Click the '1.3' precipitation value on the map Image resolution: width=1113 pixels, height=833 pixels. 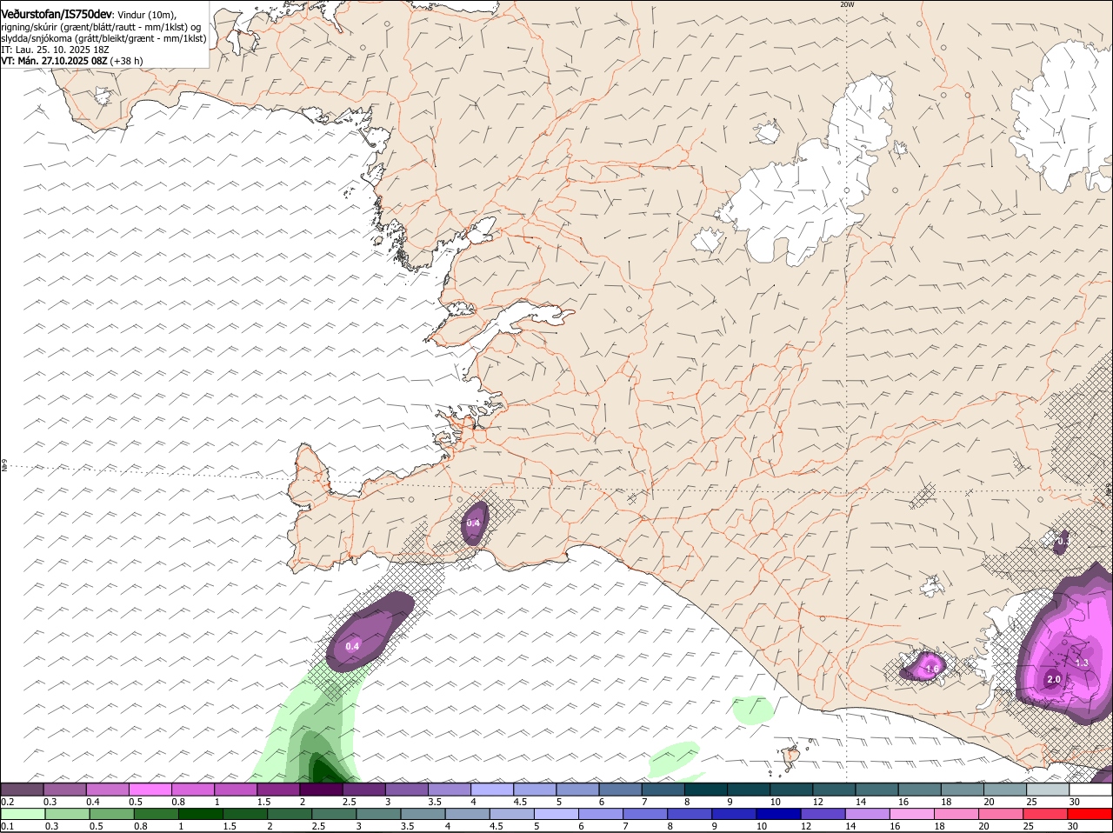(1082, 663)
